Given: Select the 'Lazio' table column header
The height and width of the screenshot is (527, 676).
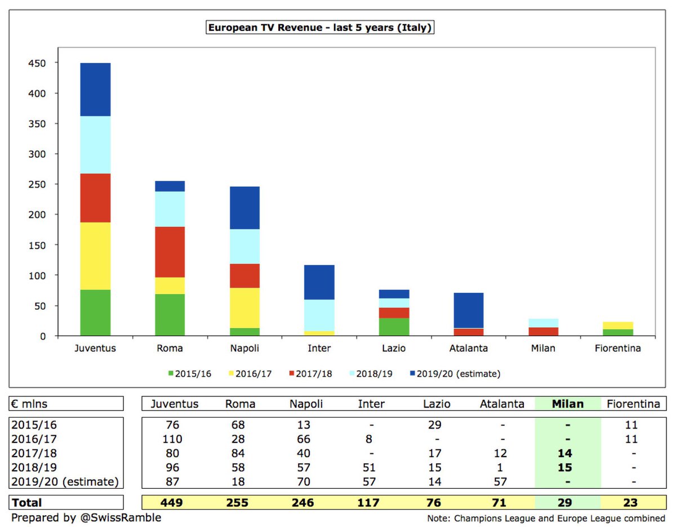Looking at the screenshot, I should point(438,404).
